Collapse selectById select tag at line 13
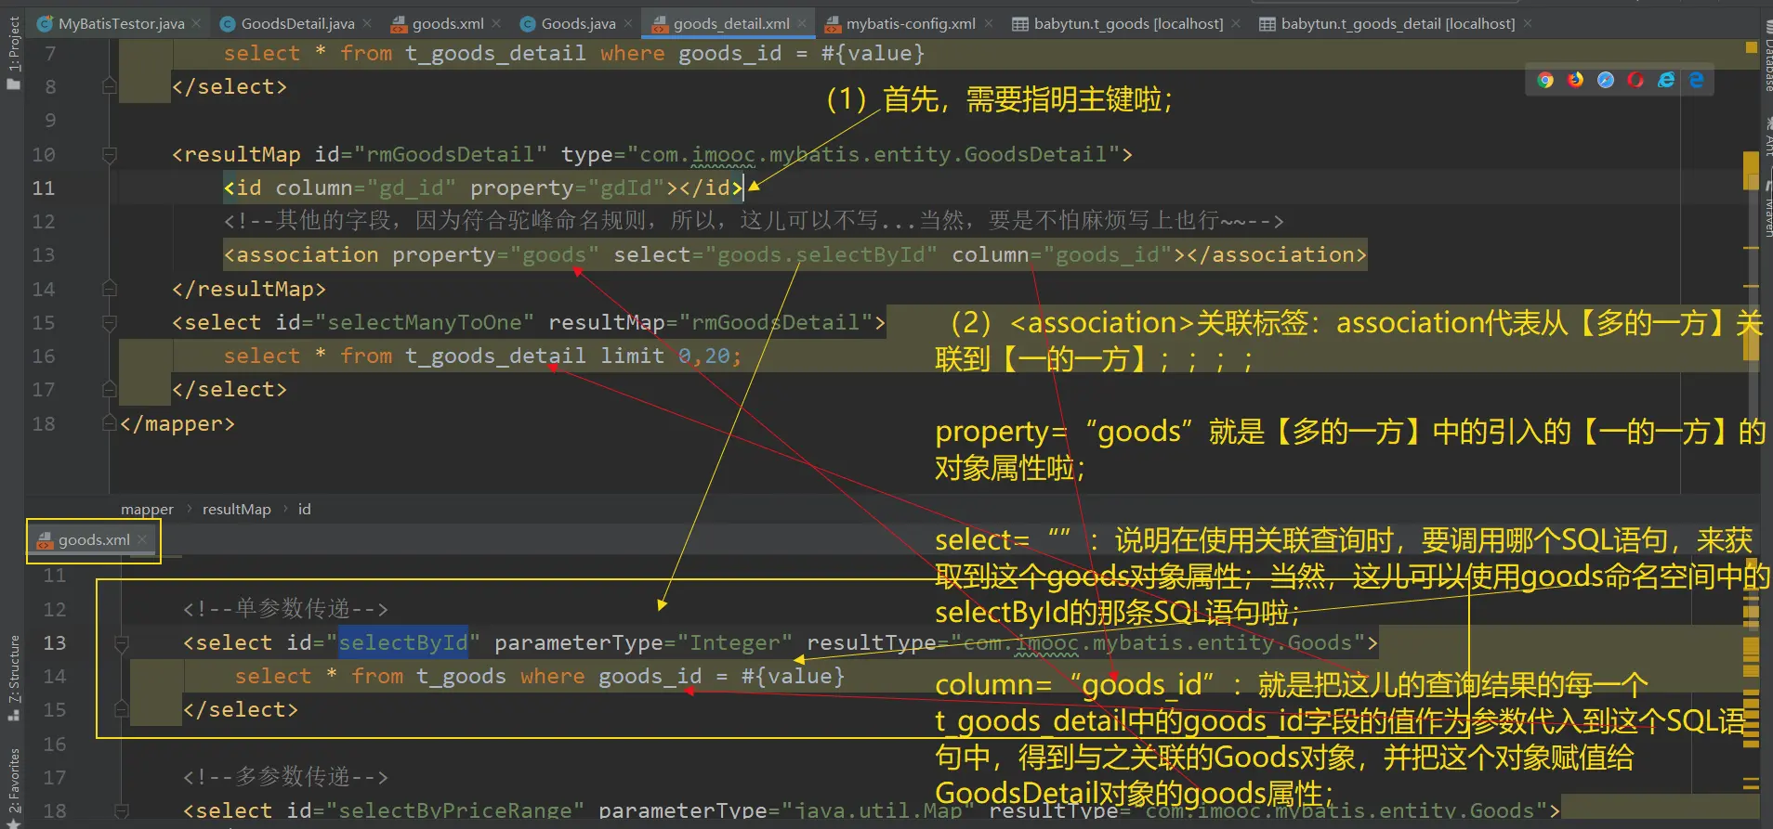Viewport: 1773px width, 829px height. pyautogui.click(x=121, y=642)
